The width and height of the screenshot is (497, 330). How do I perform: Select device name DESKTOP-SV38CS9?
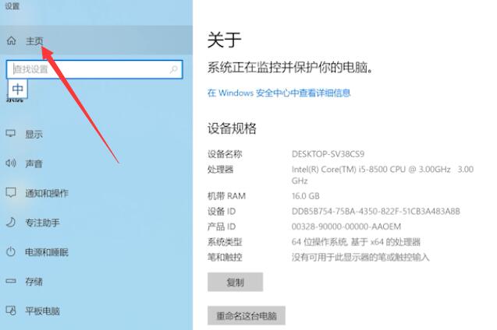(328, 154)
